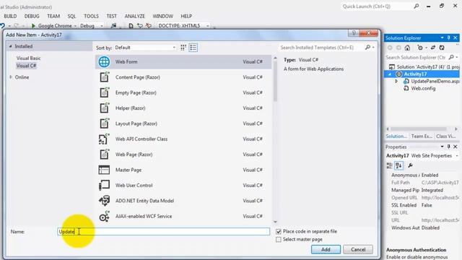Open the BUILD menu

point(10,16)
